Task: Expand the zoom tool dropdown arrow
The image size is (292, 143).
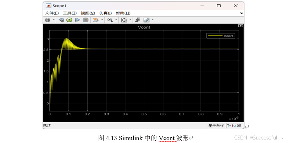Action: 116,20
